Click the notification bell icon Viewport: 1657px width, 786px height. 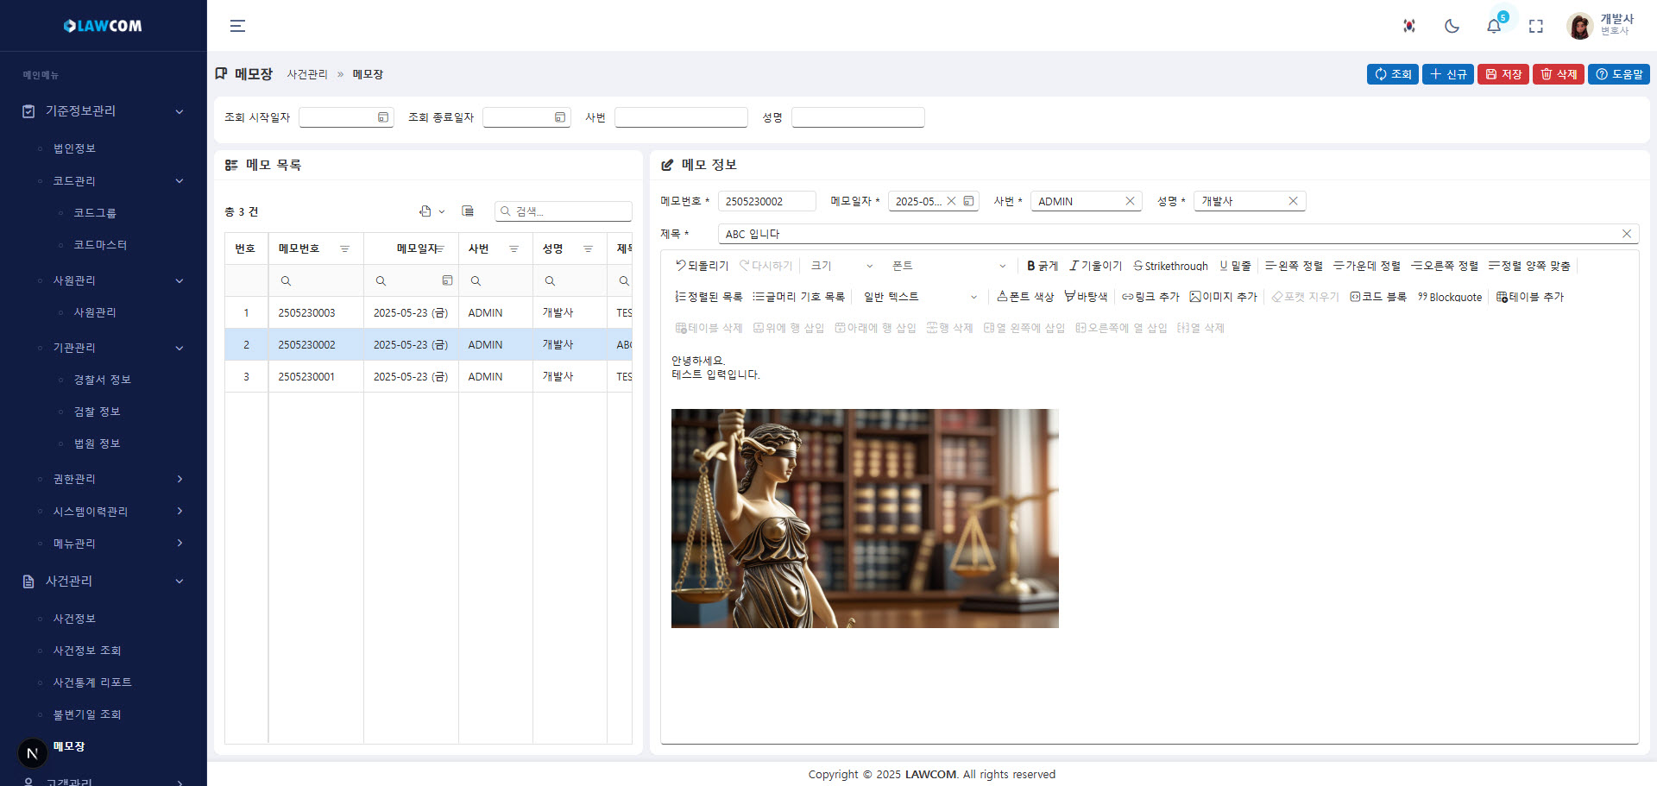click(x=1494, y=26)
